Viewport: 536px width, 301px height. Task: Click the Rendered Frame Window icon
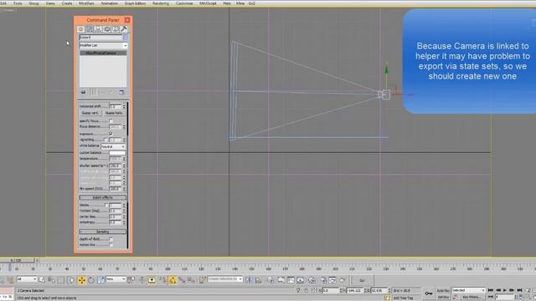(x=332, y=280)
